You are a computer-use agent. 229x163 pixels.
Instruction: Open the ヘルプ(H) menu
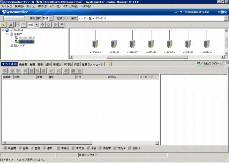point(86,6)
